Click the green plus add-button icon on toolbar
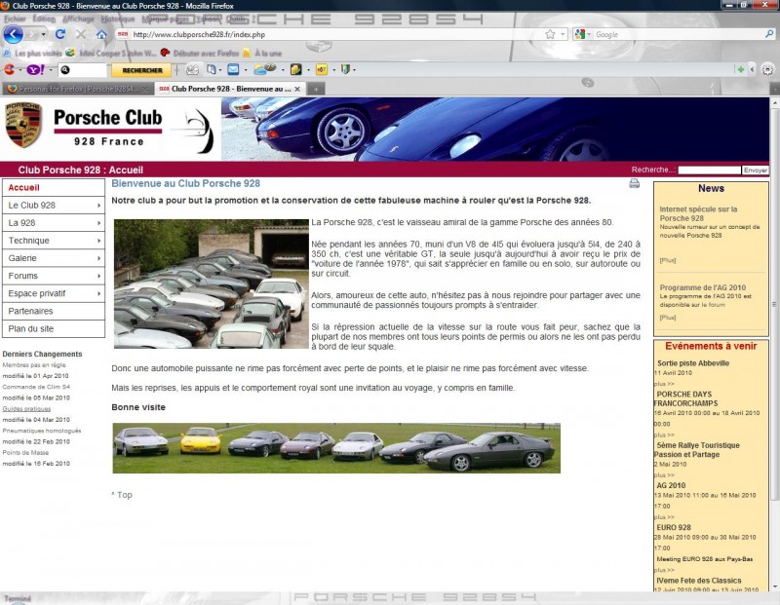The width and height of the screenshot is (780, 605). (x=741, y=69)
